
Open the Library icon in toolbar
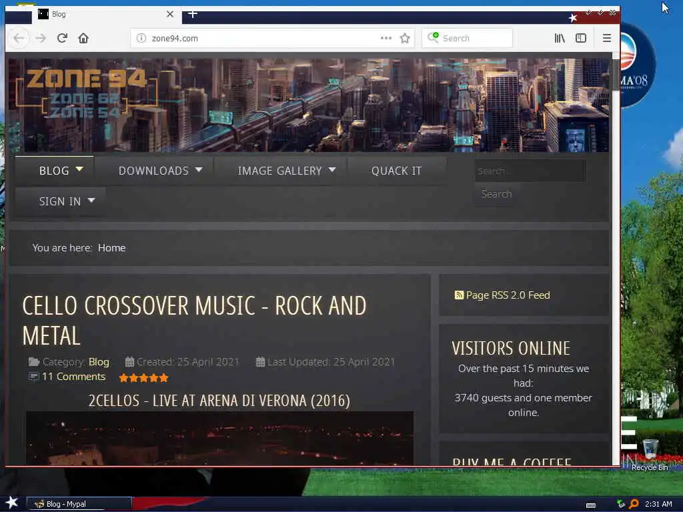coord(560,38)
